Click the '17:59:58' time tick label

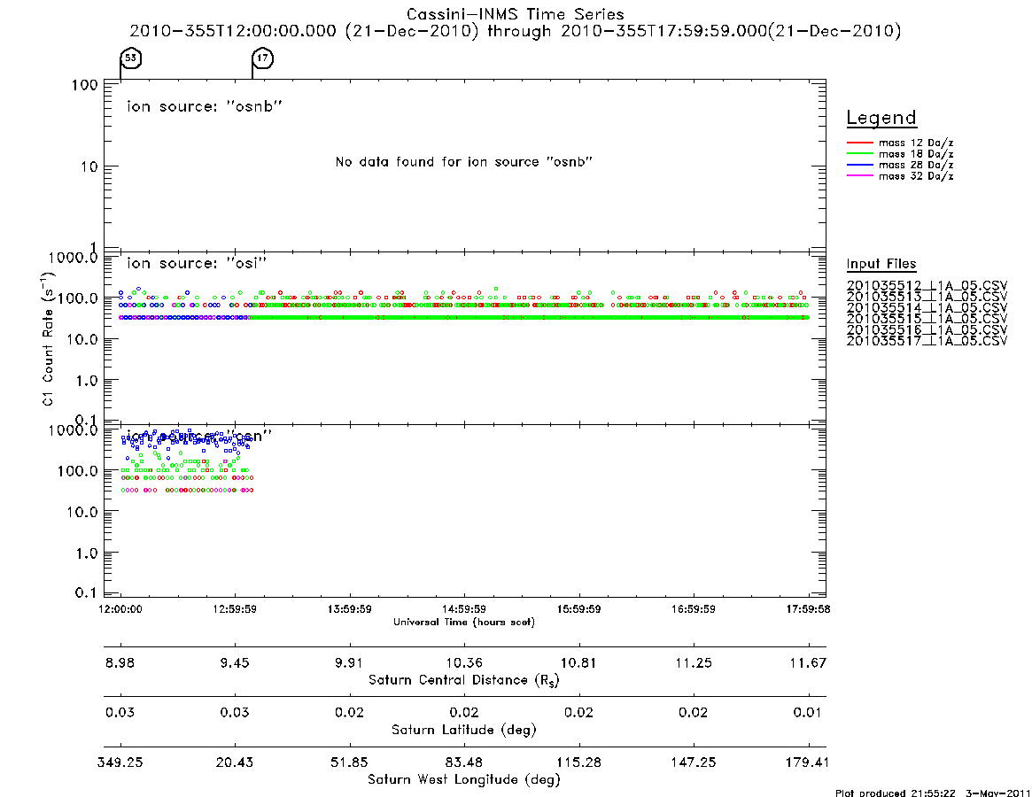point(808,609)
